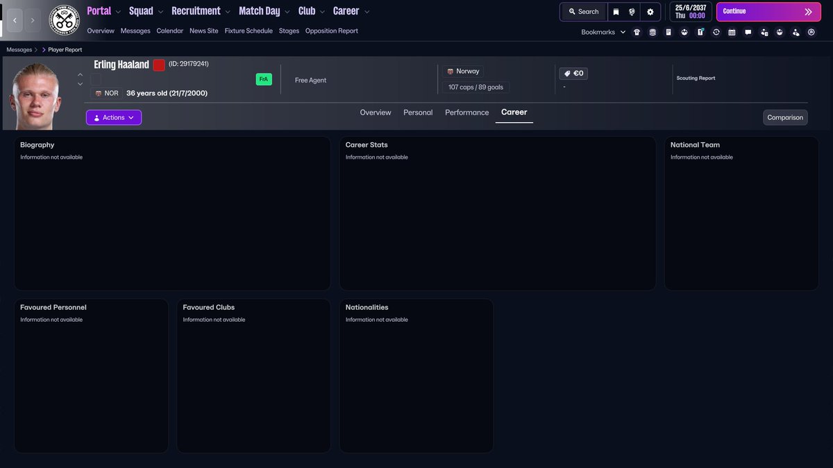Viewport: 833px width, 468px height.
Task: Switch to the Personal tab
Action: point(418,112)
